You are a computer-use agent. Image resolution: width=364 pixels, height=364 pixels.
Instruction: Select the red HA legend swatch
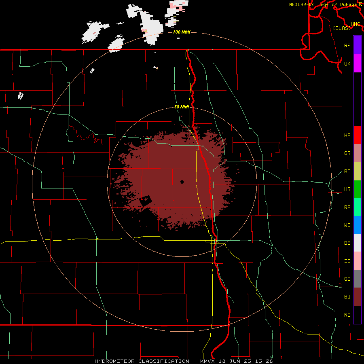click(357, 135)
